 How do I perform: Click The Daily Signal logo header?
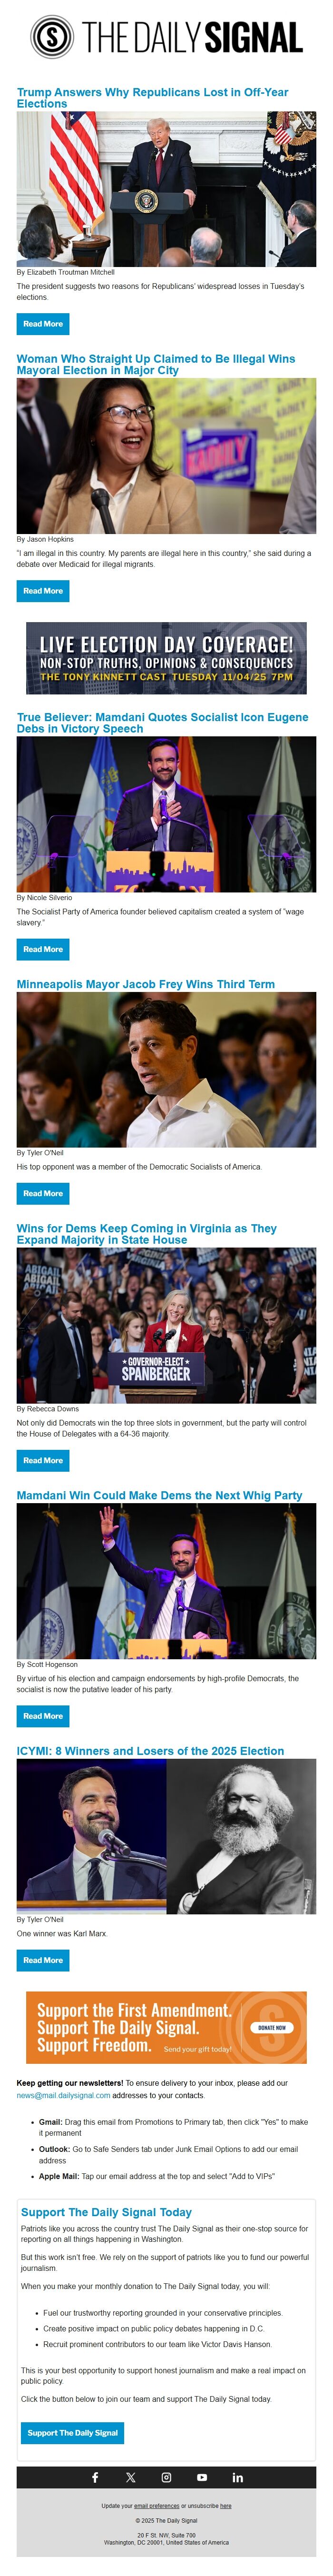[x=166, y=38]
